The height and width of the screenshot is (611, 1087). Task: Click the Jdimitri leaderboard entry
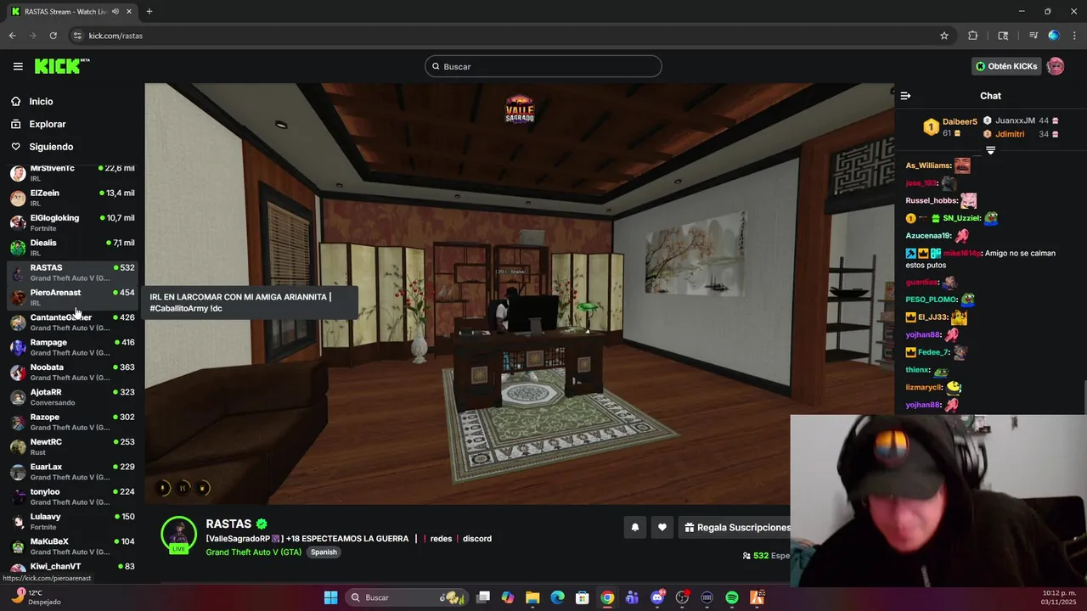tap(1021, 134)
